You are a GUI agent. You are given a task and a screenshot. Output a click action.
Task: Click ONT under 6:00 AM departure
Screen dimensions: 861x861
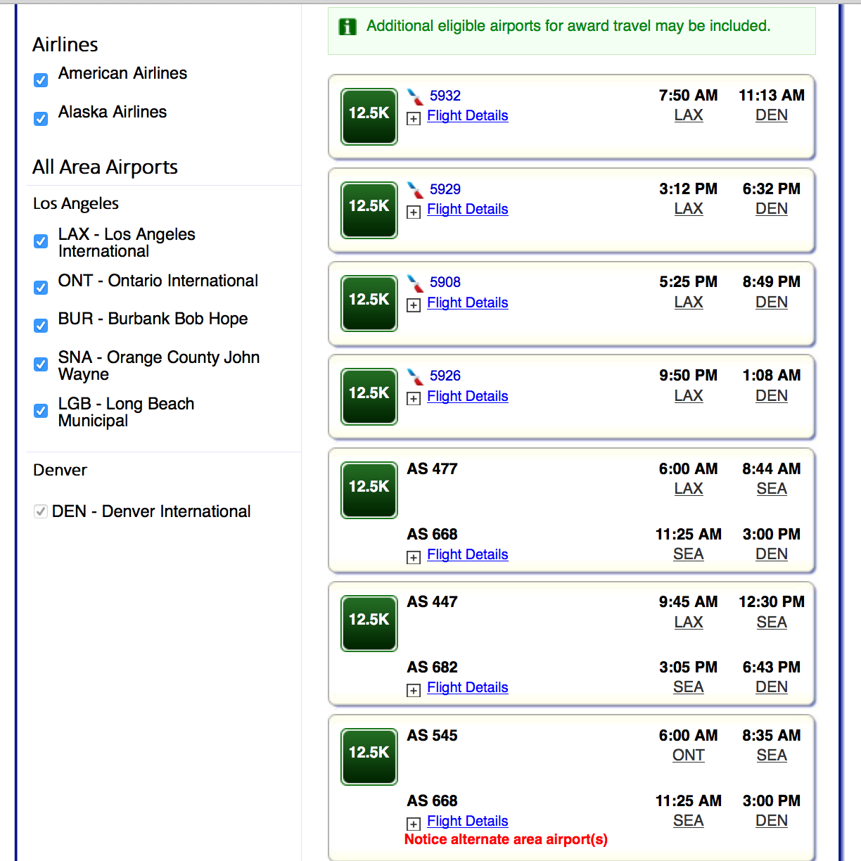point(689,755)
